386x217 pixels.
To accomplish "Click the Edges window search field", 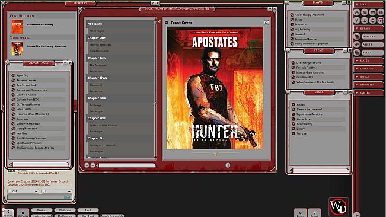I will (x=321, y=171).
